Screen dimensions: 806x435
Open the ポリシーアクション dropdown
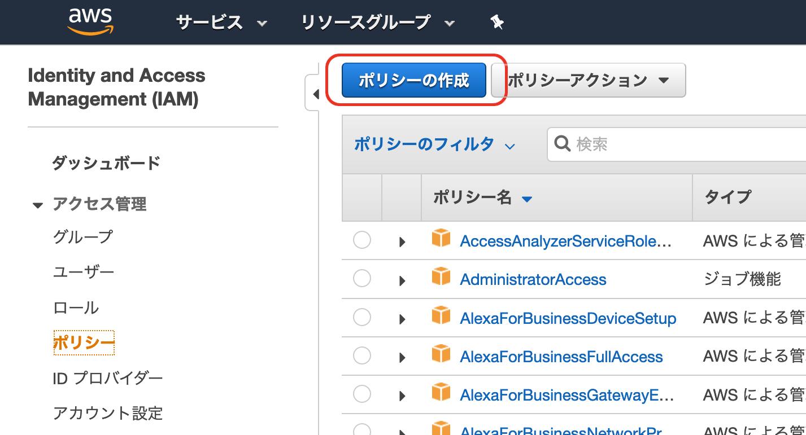[x=589, y=80]
